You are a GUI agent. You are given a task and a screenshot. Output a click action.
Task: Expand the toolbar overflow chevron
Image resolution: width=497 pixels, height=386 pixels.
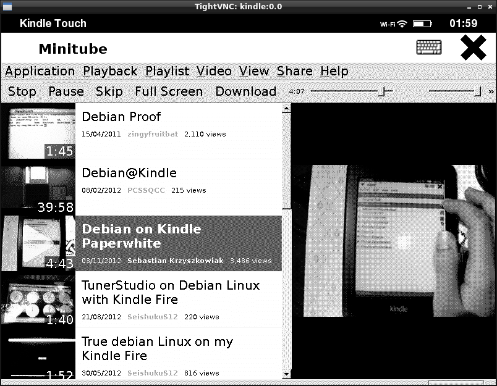(491, 91)
